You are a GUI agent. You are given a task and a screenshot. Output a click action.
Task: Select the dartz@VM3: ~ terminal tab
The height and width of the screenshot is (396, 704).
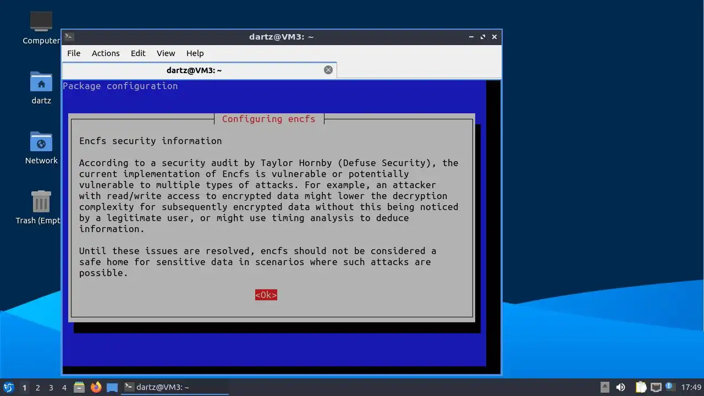[x=199, y=70]
